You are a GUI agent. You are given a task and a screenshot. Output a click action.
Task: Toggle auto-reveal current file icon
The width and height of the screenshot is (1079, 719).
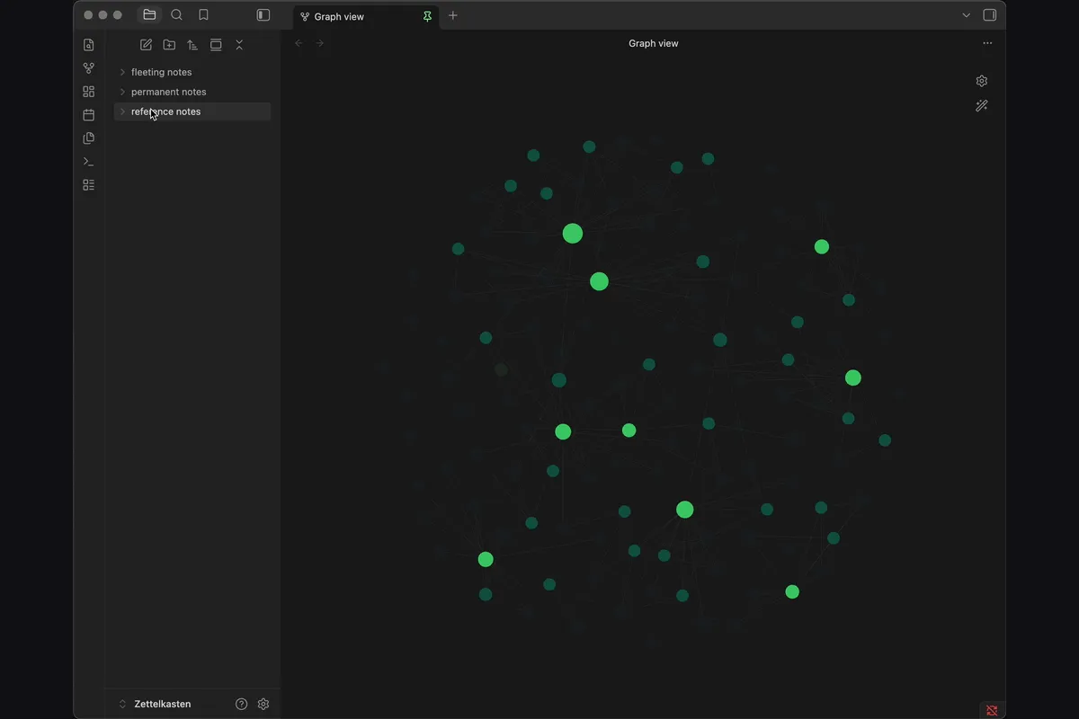tap(216, 45)
